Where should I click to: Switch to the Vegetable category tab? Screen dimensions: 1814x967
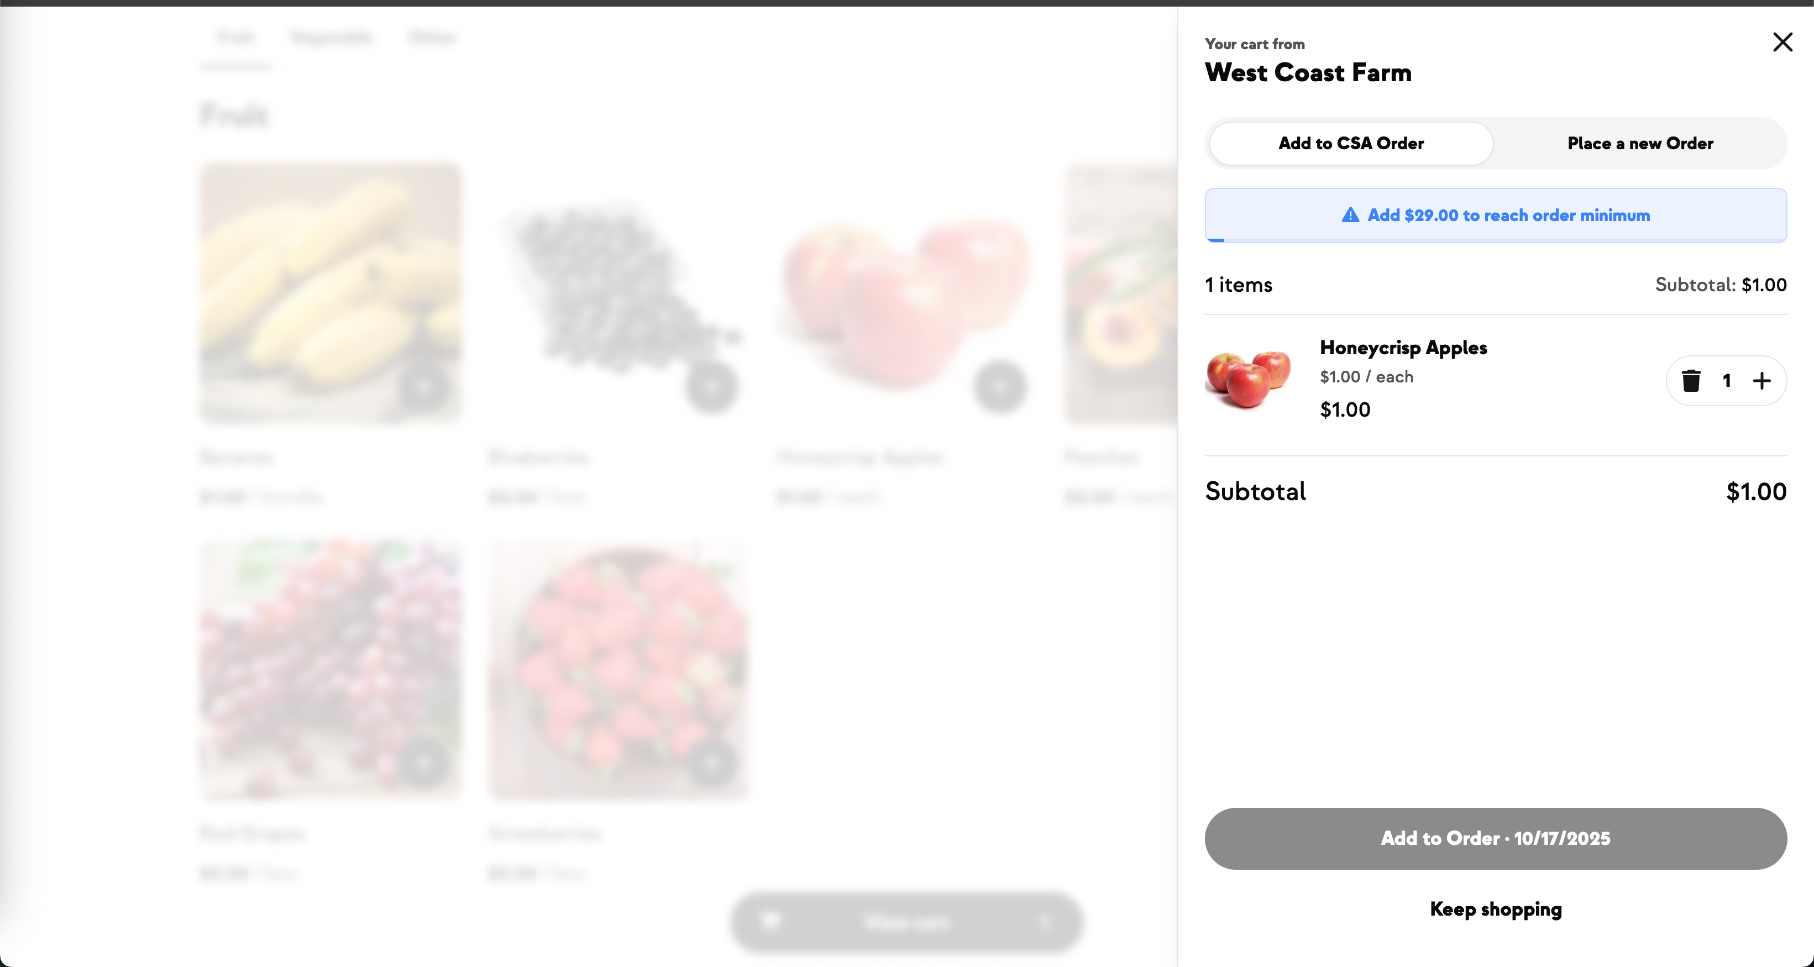pyautogui.click(x=331, y=38)
